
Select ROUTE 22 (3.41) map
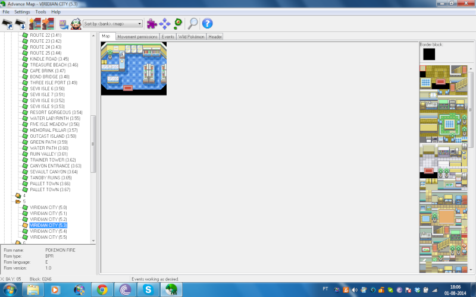coord(46,35)
